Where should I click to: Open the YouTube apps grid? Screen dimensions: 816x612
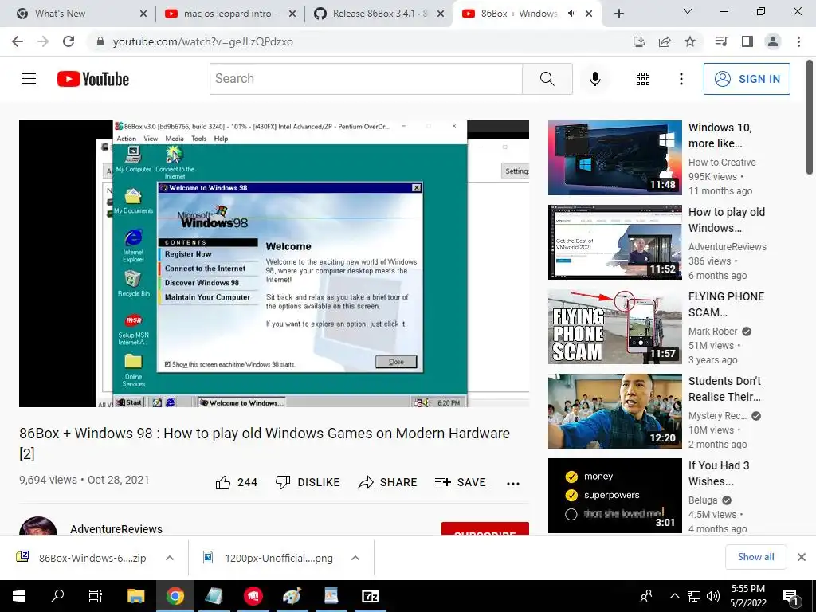tap(643, 79)
